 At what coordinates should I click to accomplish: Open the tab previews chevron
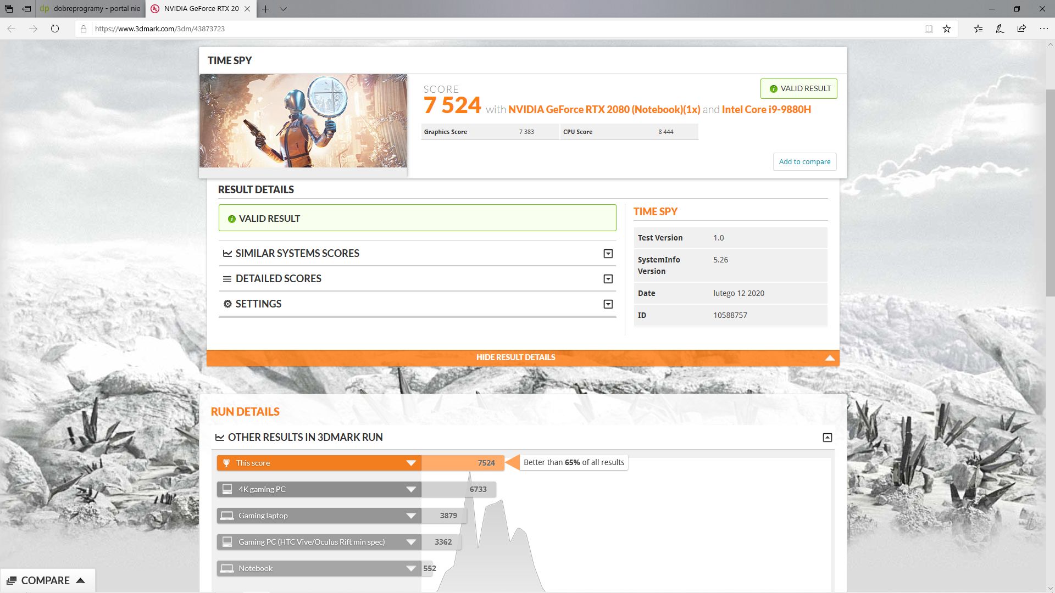click(283, 9)
